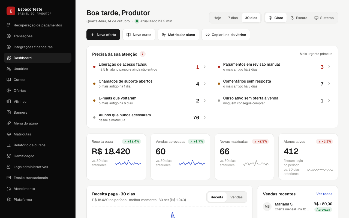
Task: Open the E-mails que voltaram chevron
Action: tap(205, 101)
